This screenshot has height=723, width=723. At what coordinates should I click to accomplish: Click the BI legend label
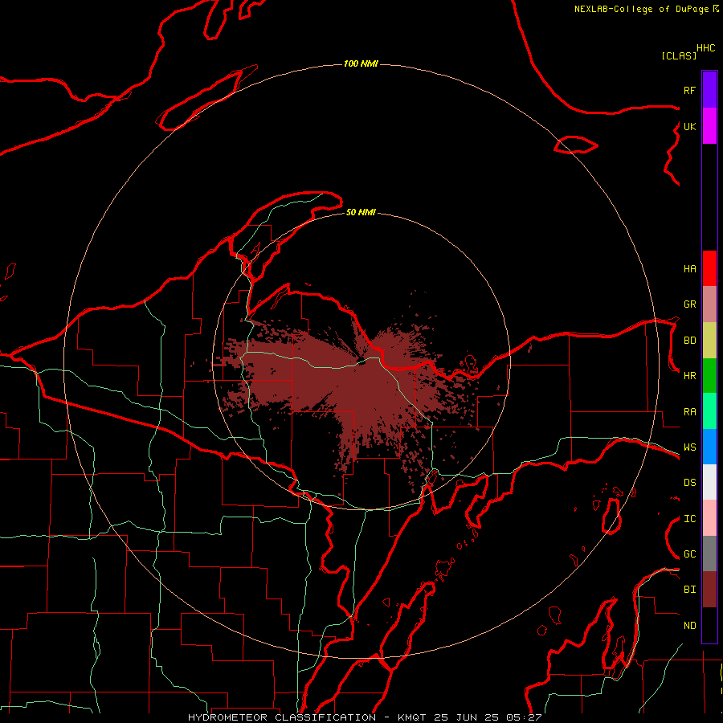click(x=689, y=590)
